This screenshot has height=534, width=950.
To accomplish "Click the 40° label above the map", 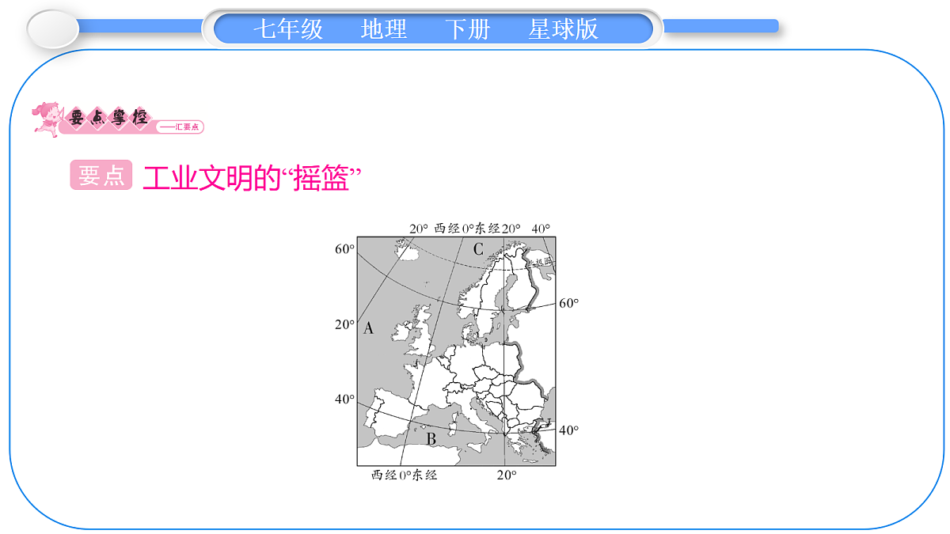I will (541, 229).
